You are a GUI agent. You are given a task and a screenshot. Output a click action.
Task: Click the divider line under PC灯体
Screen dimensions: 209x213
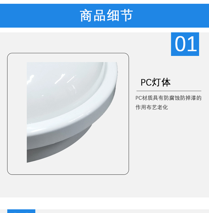pyautogui.click(x=169, y=91)
